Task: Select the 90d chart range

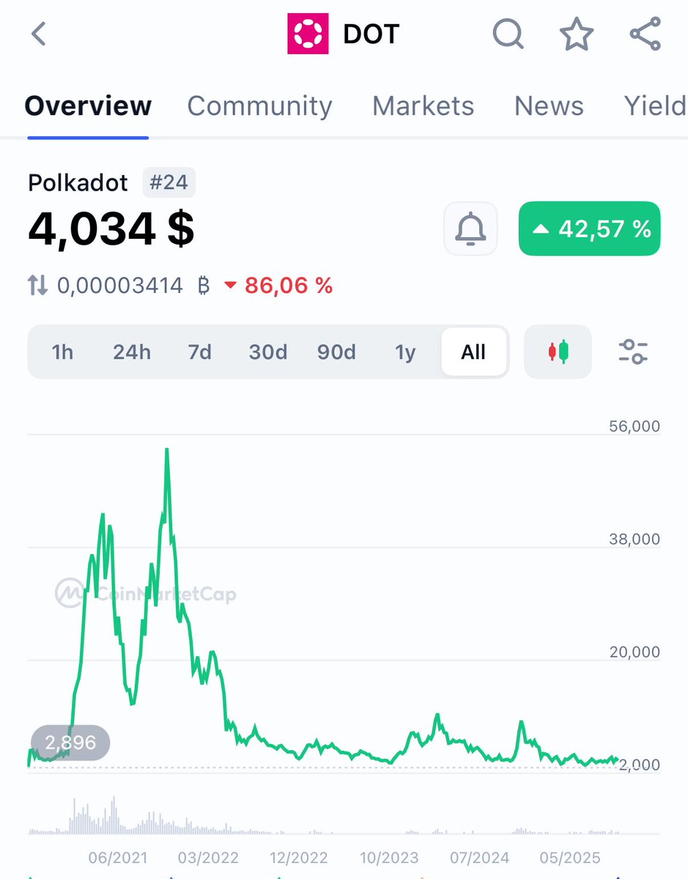Action: (x=336, y=352)
